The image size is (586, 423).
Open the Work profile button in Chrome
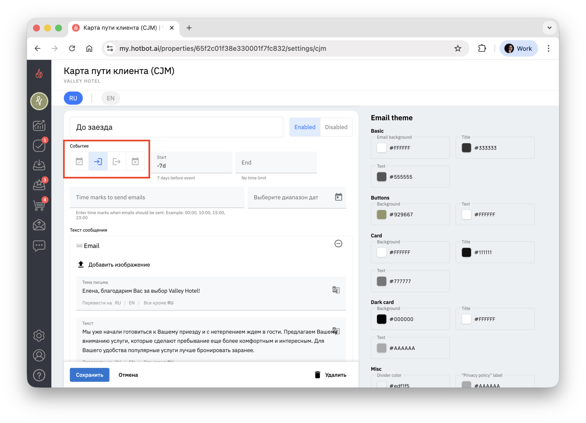[519, 48]
